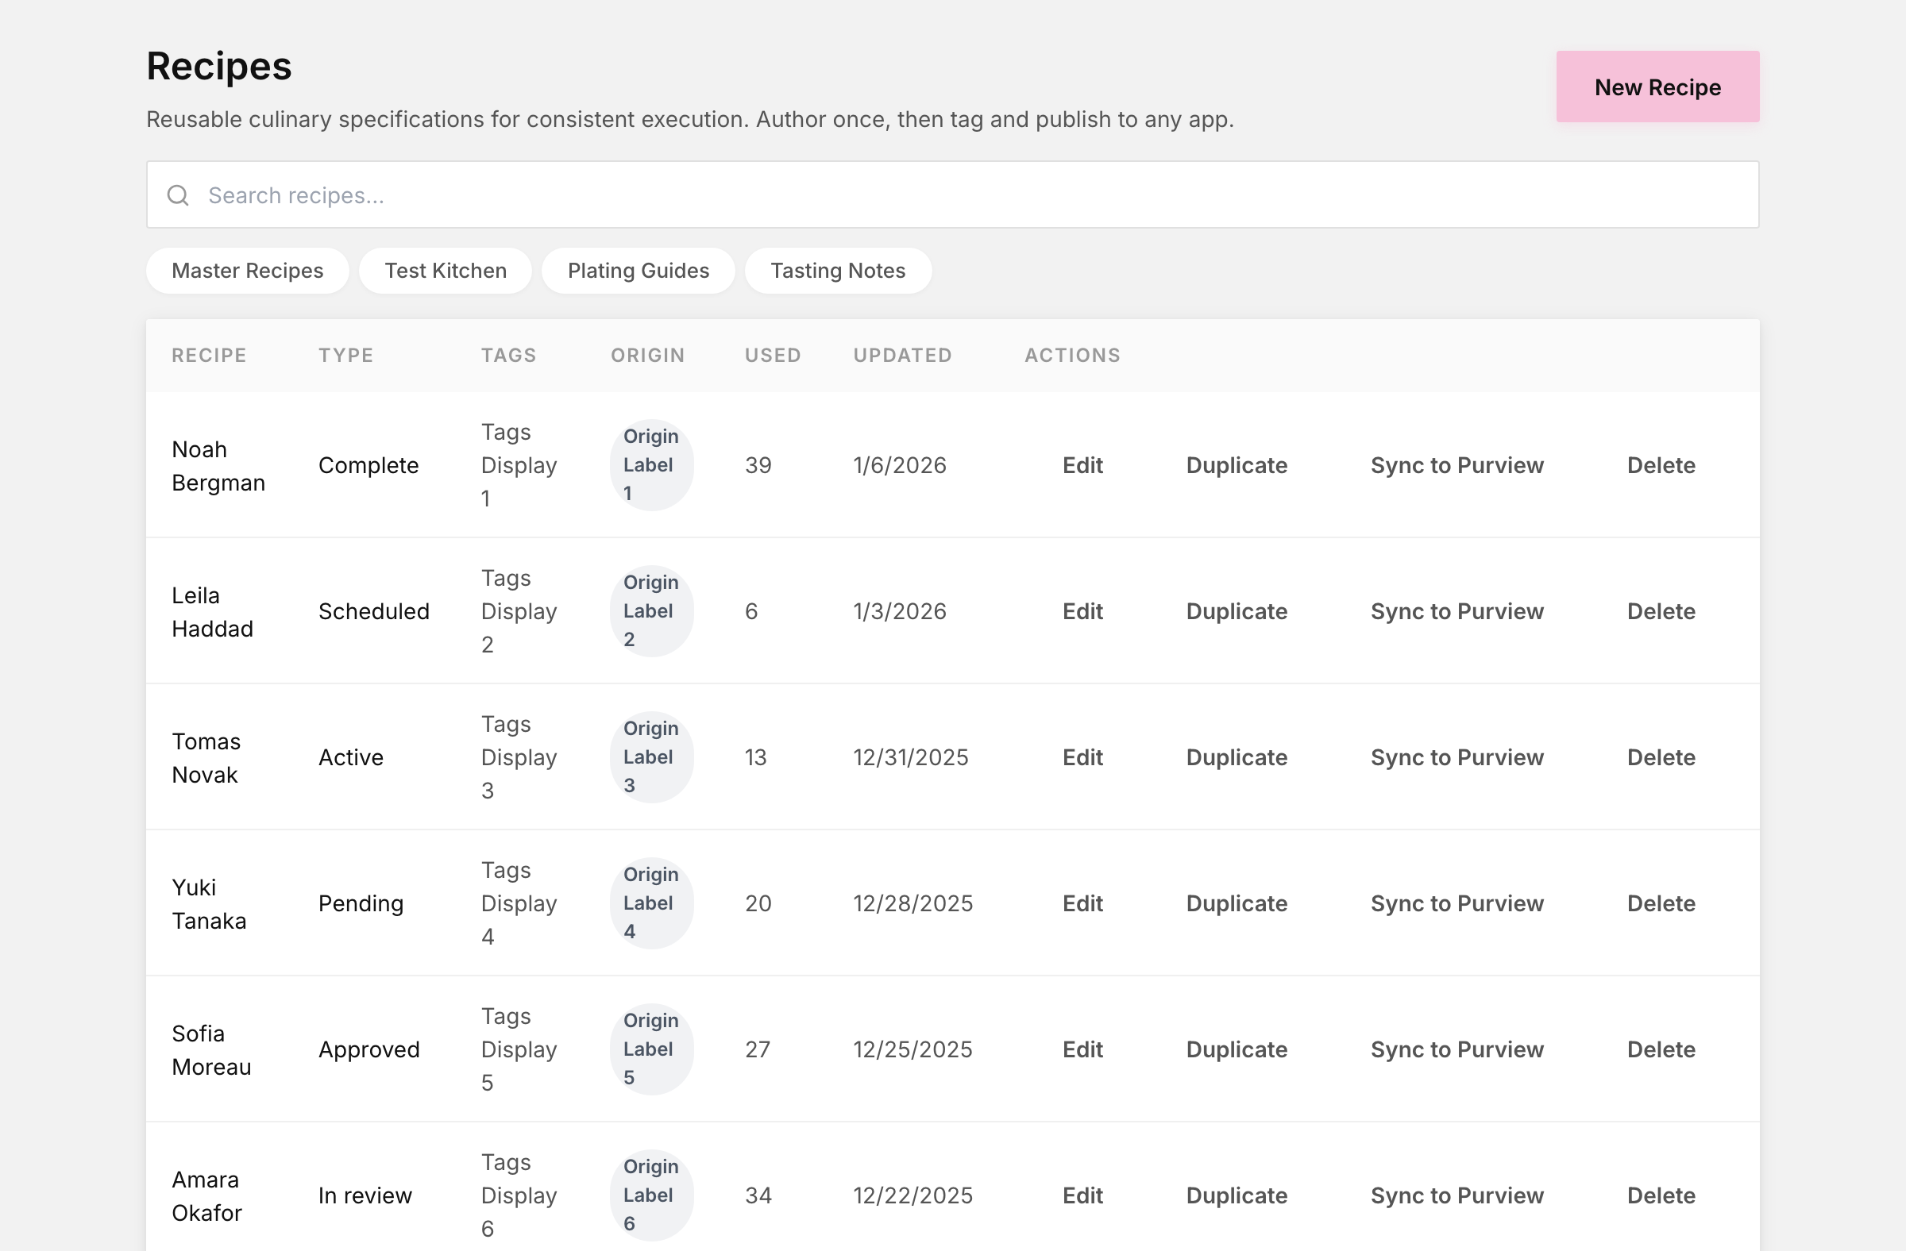Click the Origin Label 1 badge
1906x1251 pixels.
(651, 465)
